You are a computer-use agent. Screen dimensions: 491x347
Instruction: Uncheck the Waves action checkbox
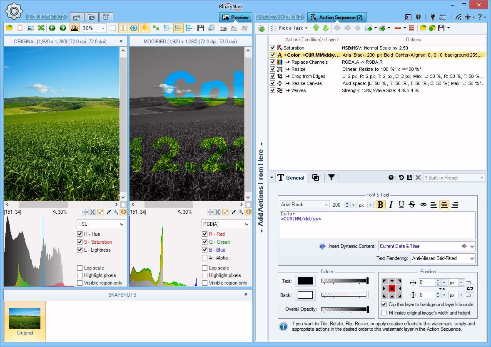coord(273,90)
